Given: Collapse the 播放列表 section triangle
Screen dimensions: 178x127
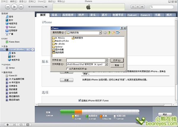Looking at the screenshot, I should tap(2, 72).
